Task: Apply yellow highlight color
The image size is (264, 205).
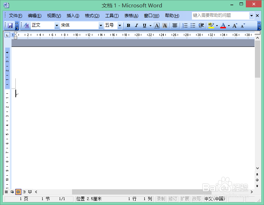Action: tap(211, 26)
